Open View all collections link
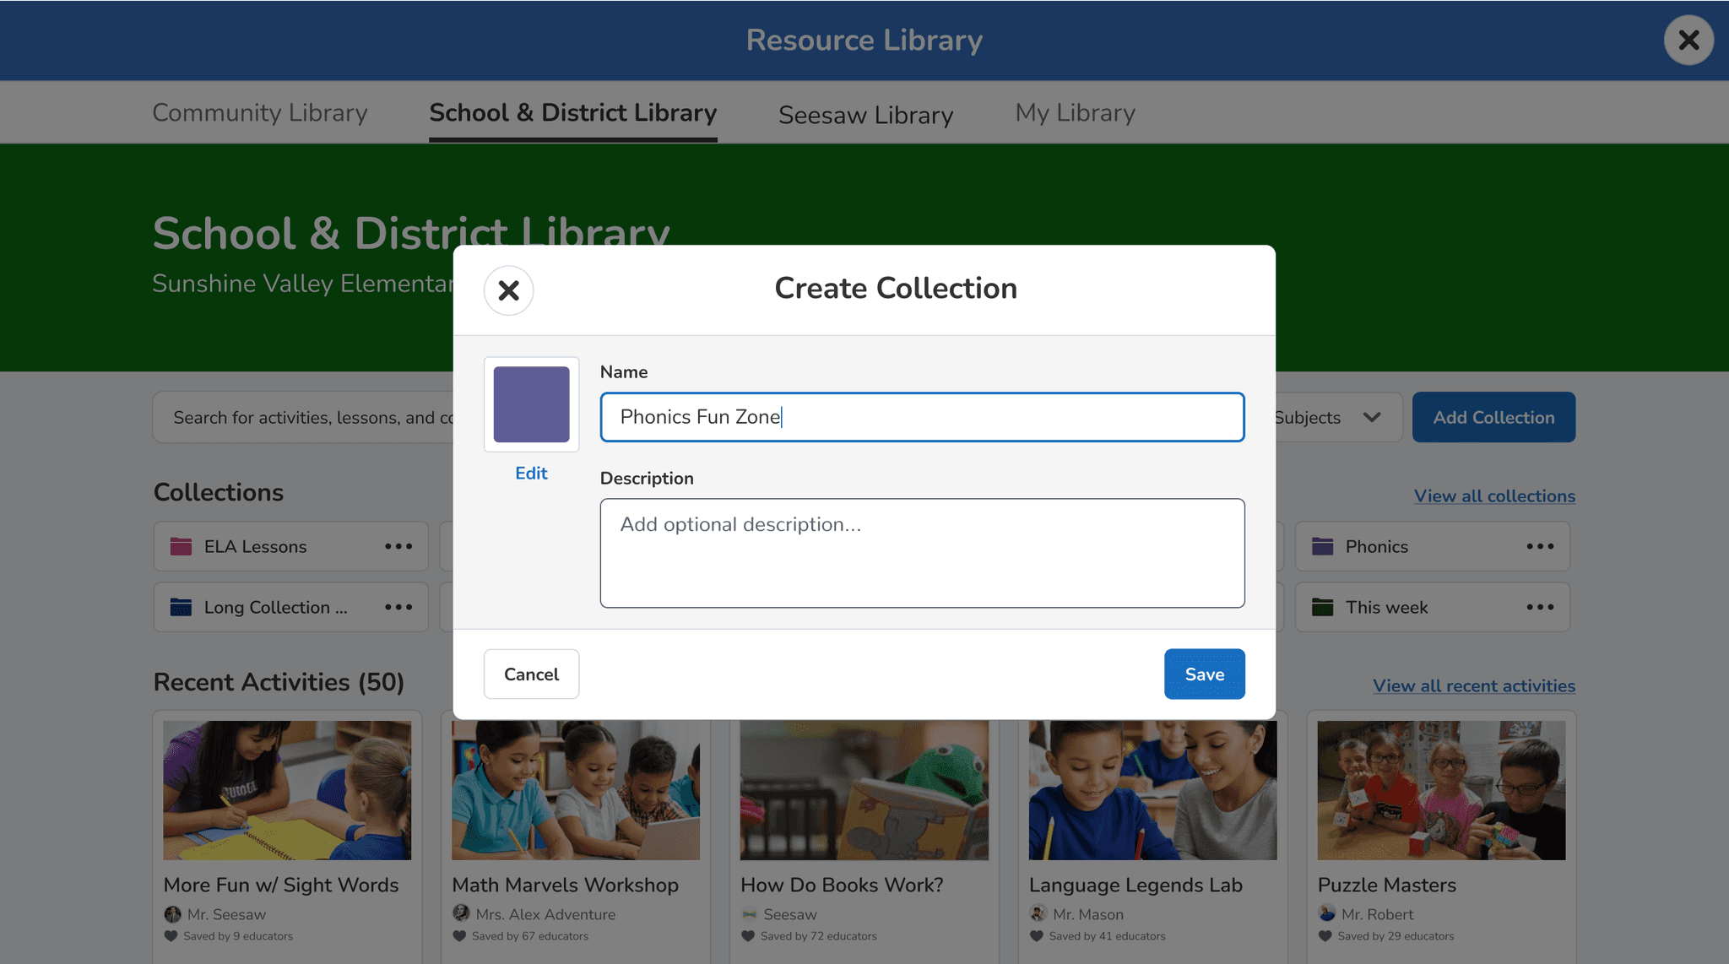This screenshot has height=964, width=1729. tap(1494, 496)
